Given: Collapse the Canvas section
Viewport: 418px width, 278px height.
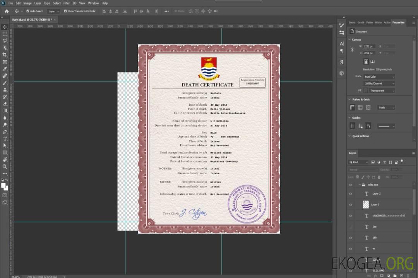Looking at the screenshot, I should [x=349, y=39].
